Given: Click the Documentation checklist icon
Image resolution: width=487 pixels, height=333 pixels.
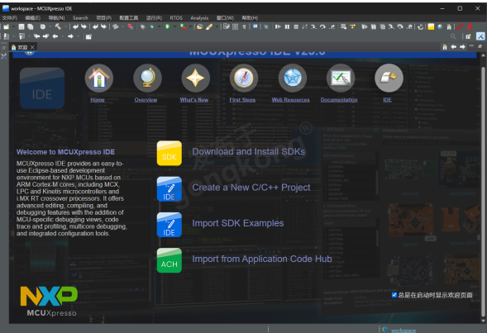Looking at the screenshot, I should [x=341, y=78].
